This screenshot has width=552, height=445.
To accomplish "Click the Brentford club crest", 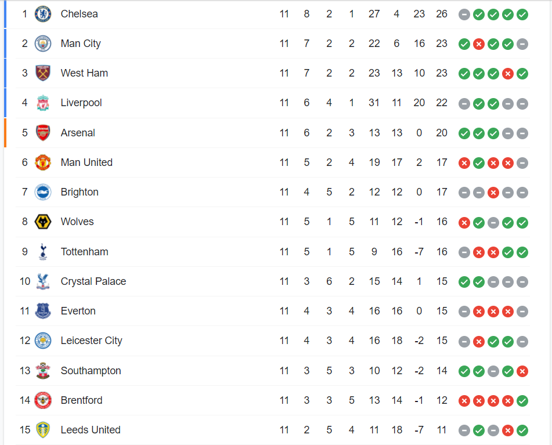I will pos(43,400).
